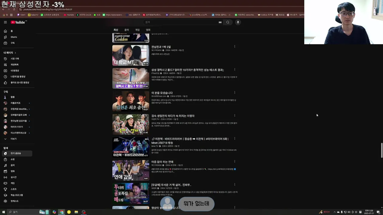Viewport: 383px width, 215px height.
Task: Open 마리아 키우기 subscription channel
Action: pos(16,127)
